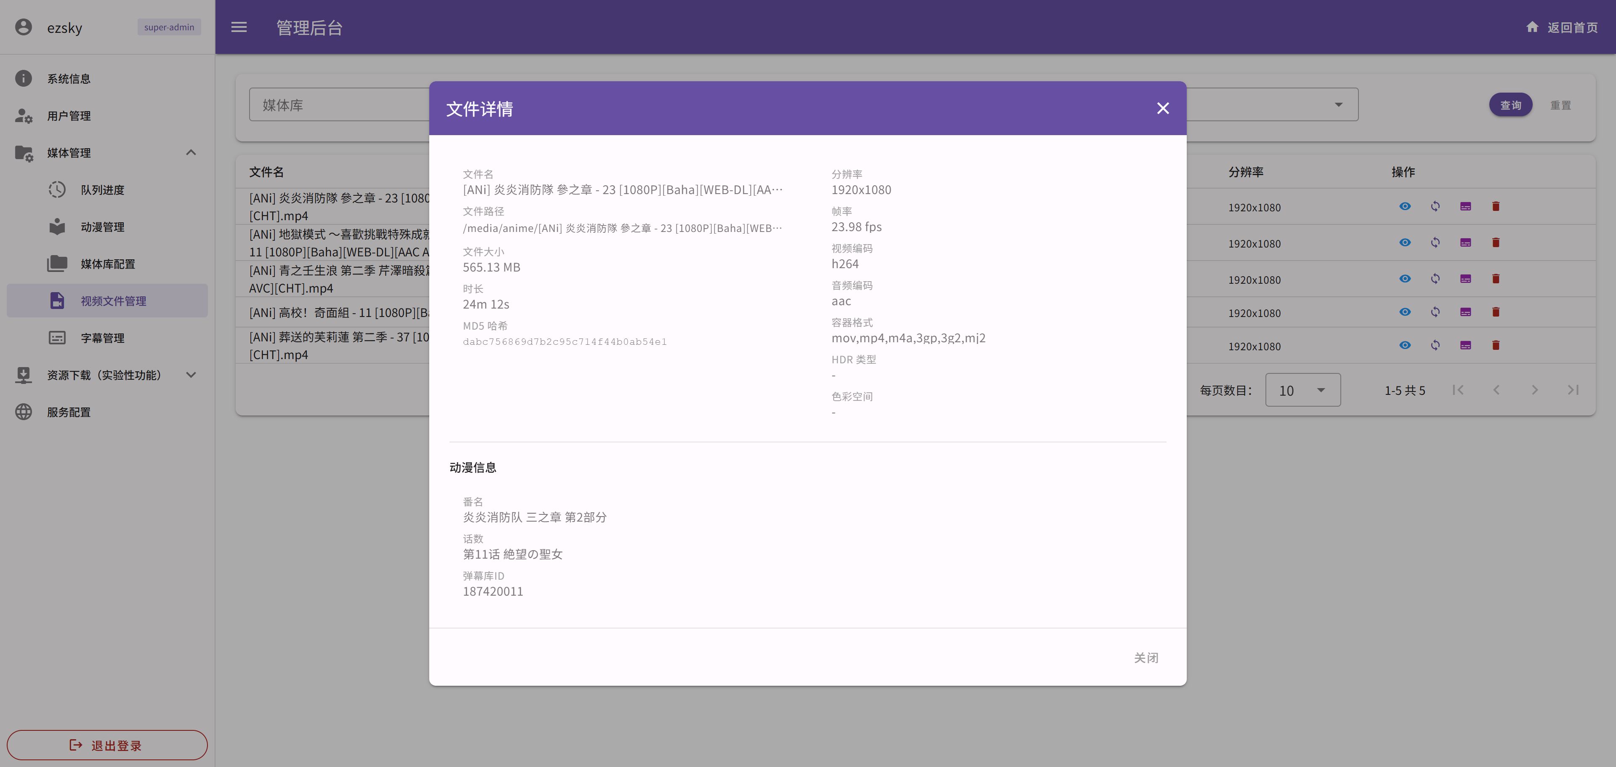
Task: Expand the 资源下载 sidebar section
Action: click(191, 375)
